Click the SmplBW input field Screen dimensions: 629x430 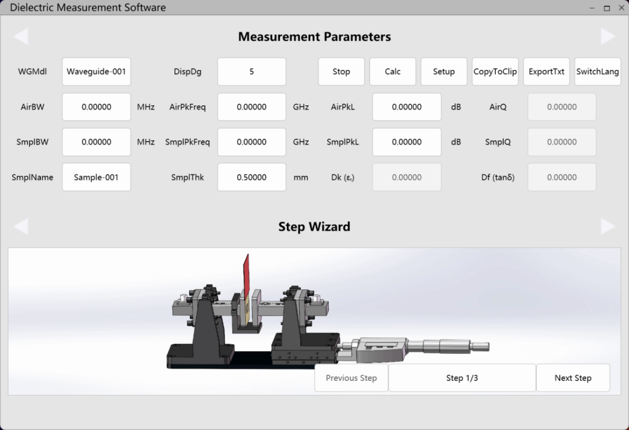point(96,142)
